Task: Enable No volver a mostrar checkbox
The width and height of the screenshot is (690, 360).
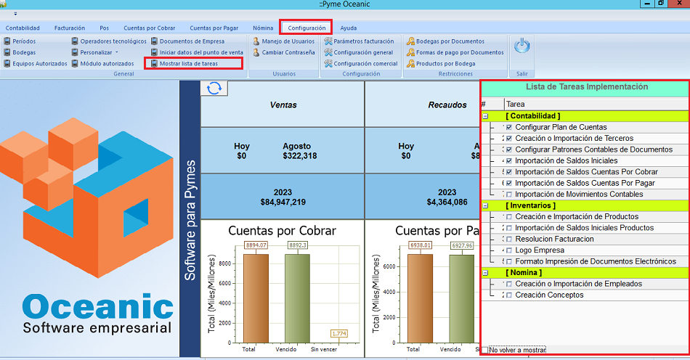Action: [x=485, y=350]
